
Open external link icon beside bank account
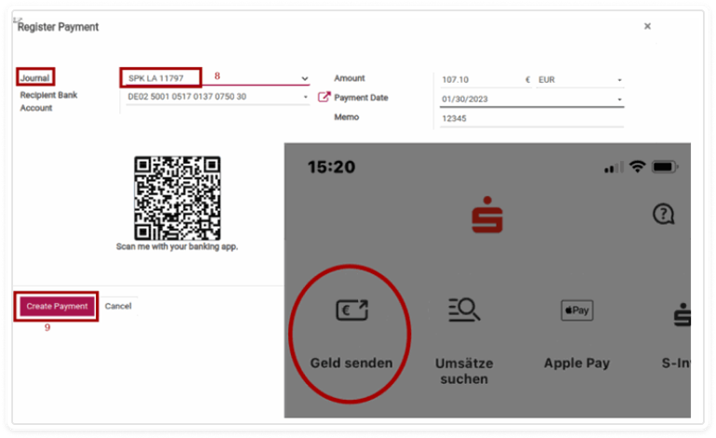[x=324, y=97]
